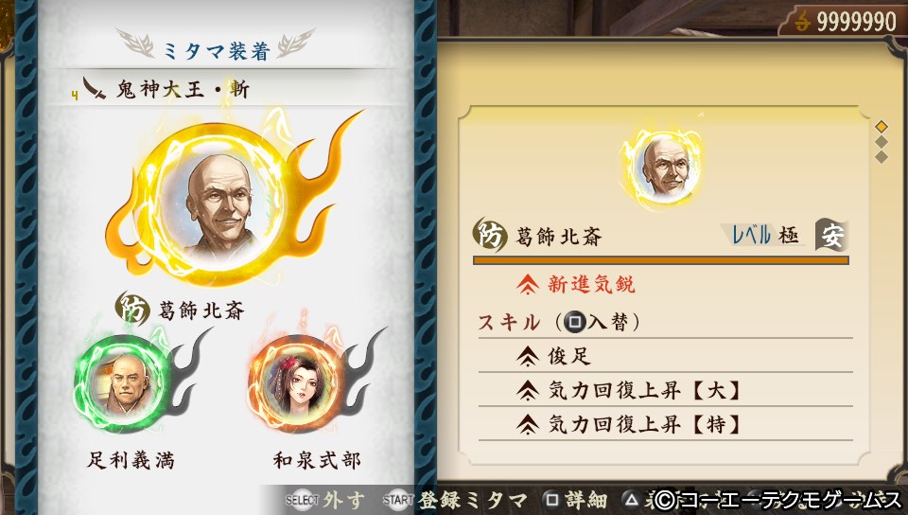Select the 俊足 skill row

point(665,356)
